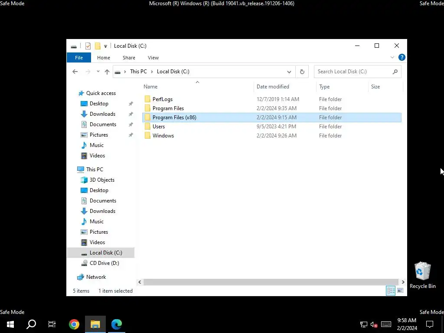Open taskbar search magnifier

31,324
